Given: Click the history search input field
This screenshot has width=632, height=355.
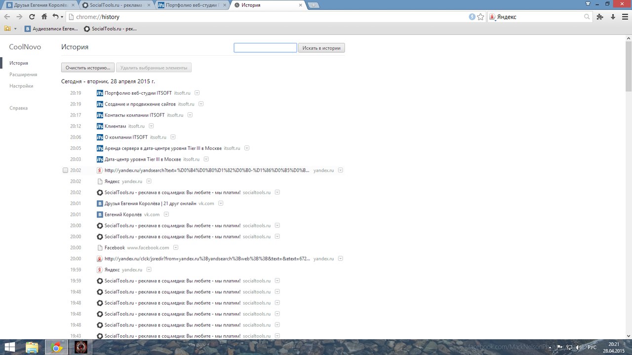Looking at the screenshot, I should pyautogui.click(x=265, y=48).
